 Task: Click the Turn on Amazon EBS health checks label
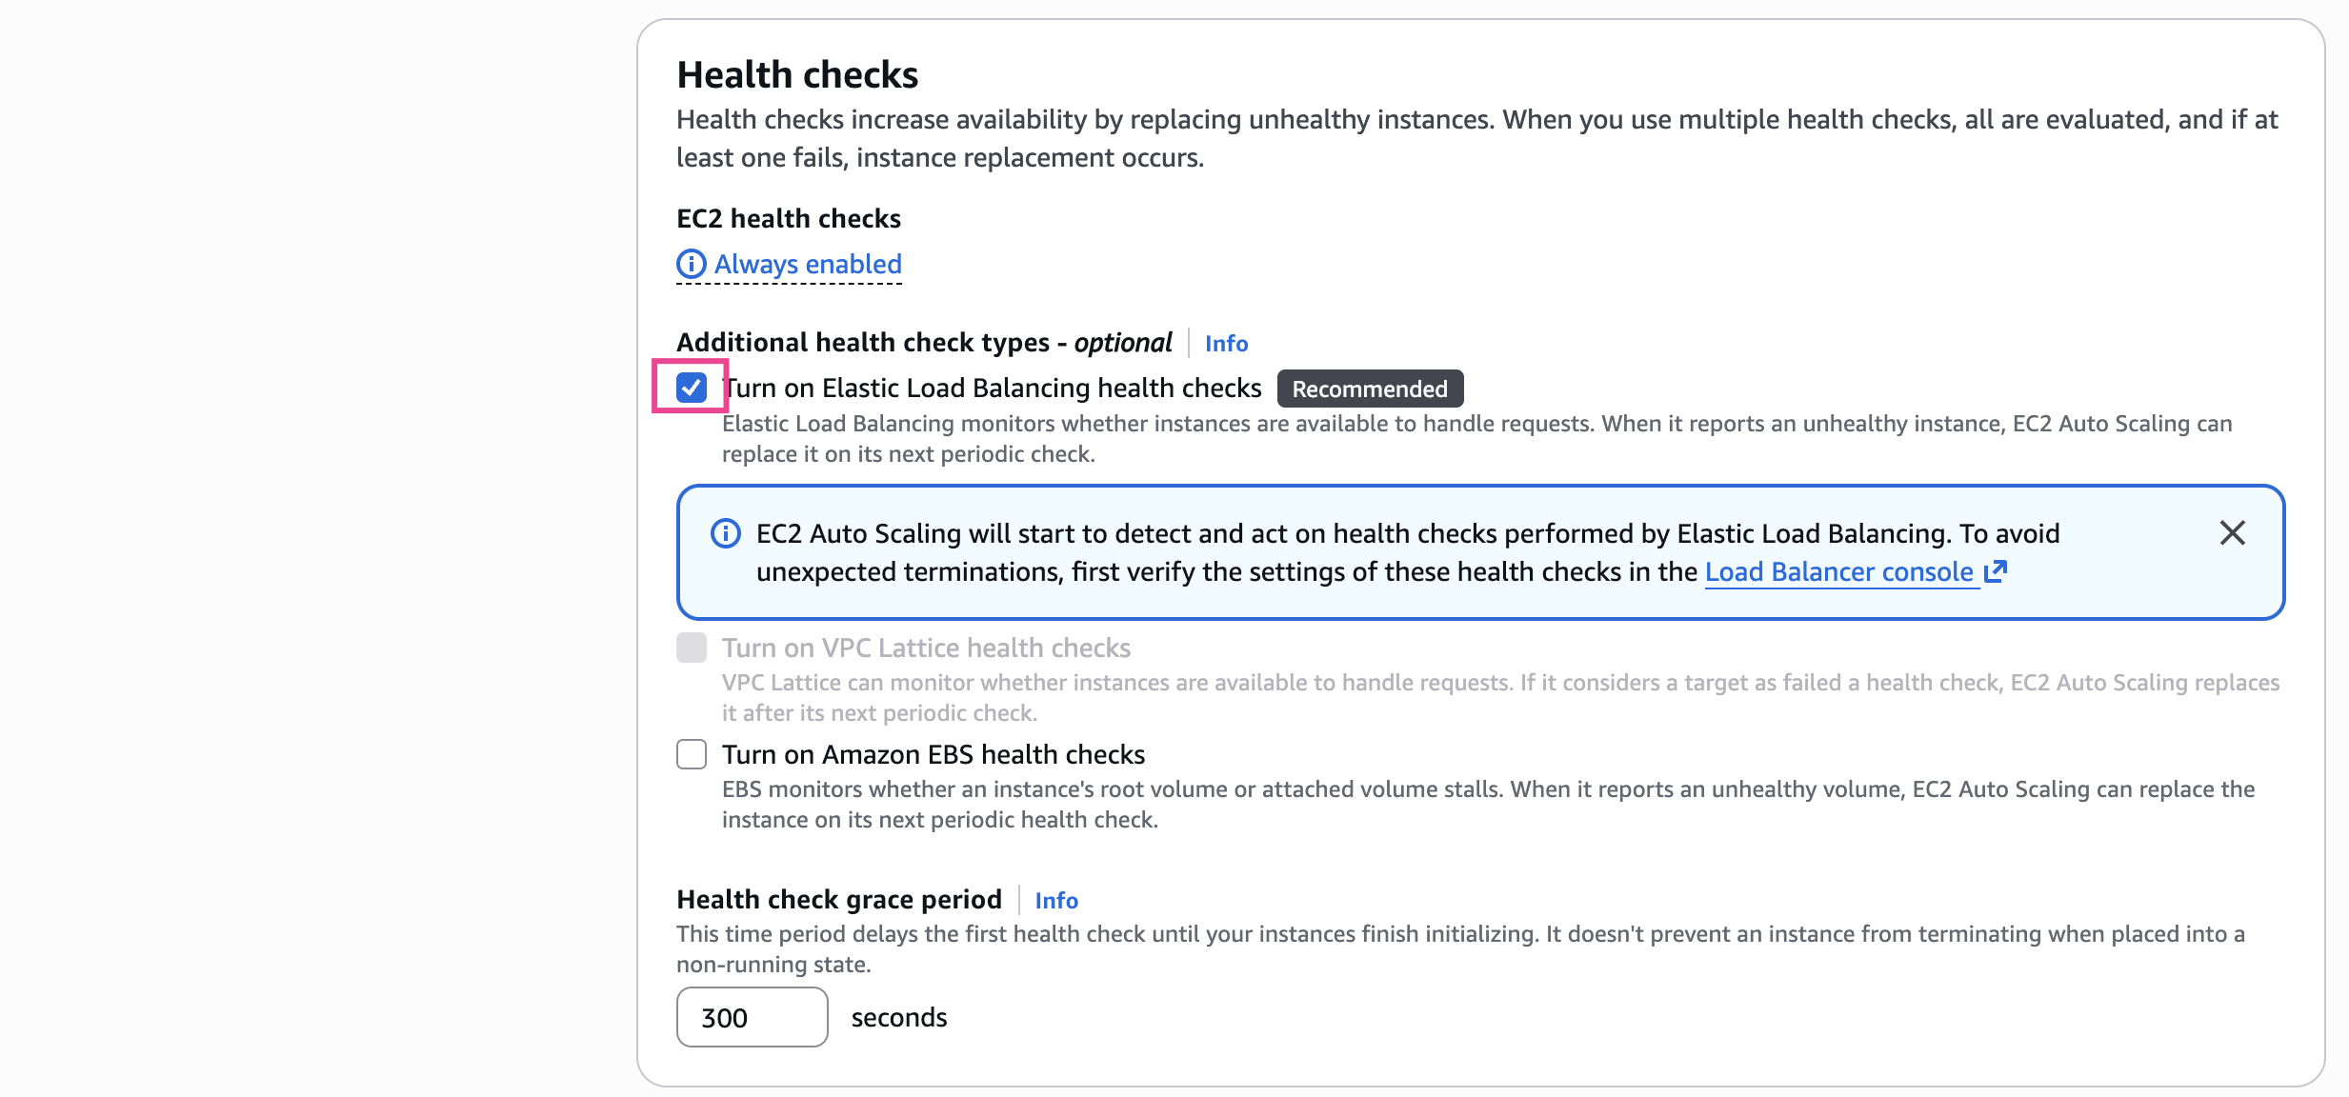934,754
